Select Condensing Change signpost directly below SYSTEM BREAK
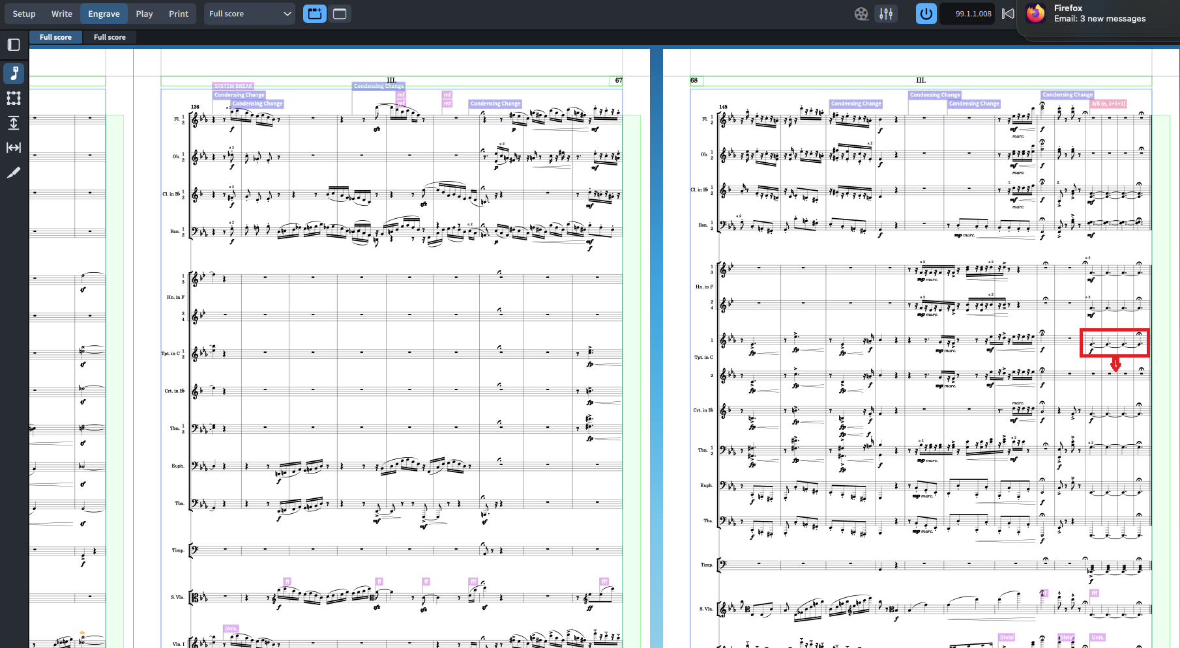The height and width of the screenshot is (648, 1180). click(239, 95)
